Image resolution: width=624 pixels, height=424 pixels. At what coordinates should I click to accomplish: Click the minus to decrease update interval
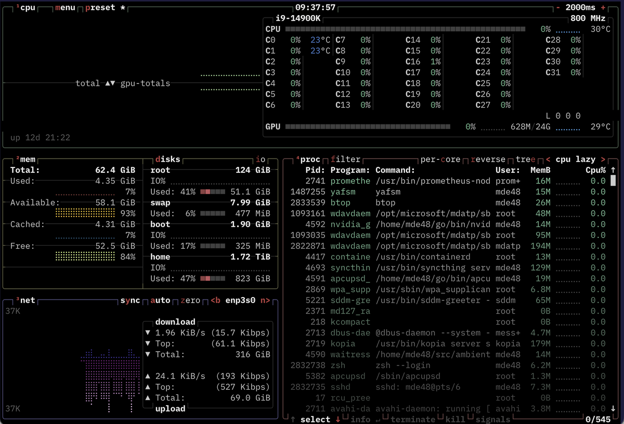tap(558, 8)
